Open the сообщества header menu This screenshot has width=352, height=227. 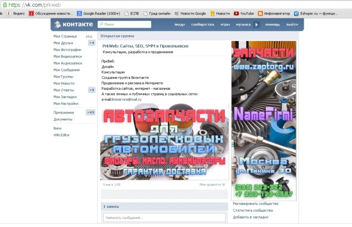(x=203, y=25)
